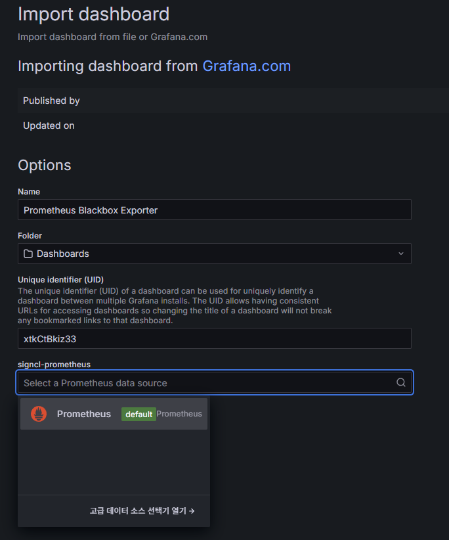Viewport: 449px width, 540px height.
Task: Click the Published by row
Action: [x=233, y=101]
